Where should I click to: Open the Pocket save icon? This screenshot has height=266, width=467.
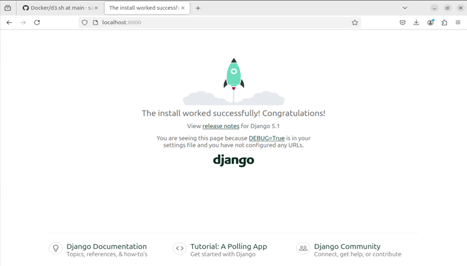click(x=403, y=22)
